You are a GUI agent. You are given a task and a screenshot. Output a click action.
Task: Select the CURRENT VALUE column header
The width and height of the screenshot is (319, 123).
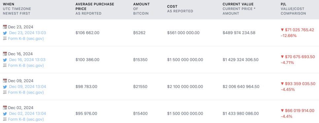238,4
